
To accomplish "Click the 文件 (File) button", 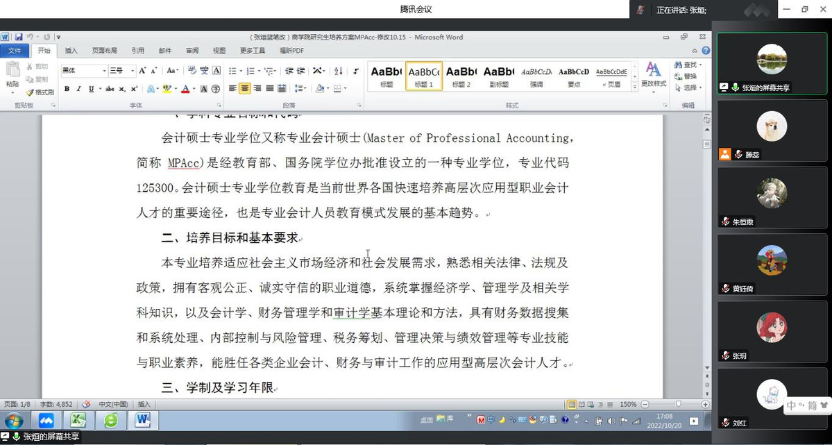I will coord(15,51).
